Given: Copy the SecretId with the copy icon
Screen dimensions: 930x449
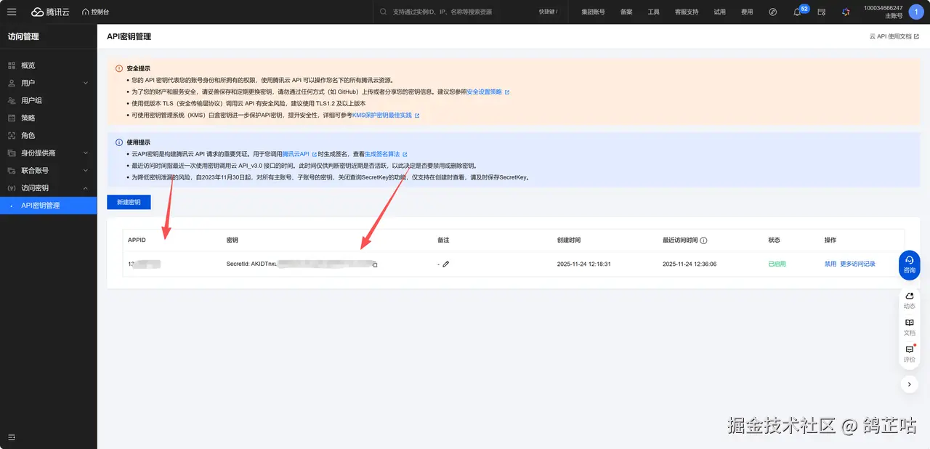Looking at the screenshot, I should (375, 264).
